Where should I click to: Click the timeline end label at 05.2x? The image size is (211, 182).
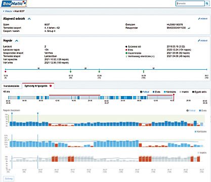pyautogui.click(x=206, y=76)
